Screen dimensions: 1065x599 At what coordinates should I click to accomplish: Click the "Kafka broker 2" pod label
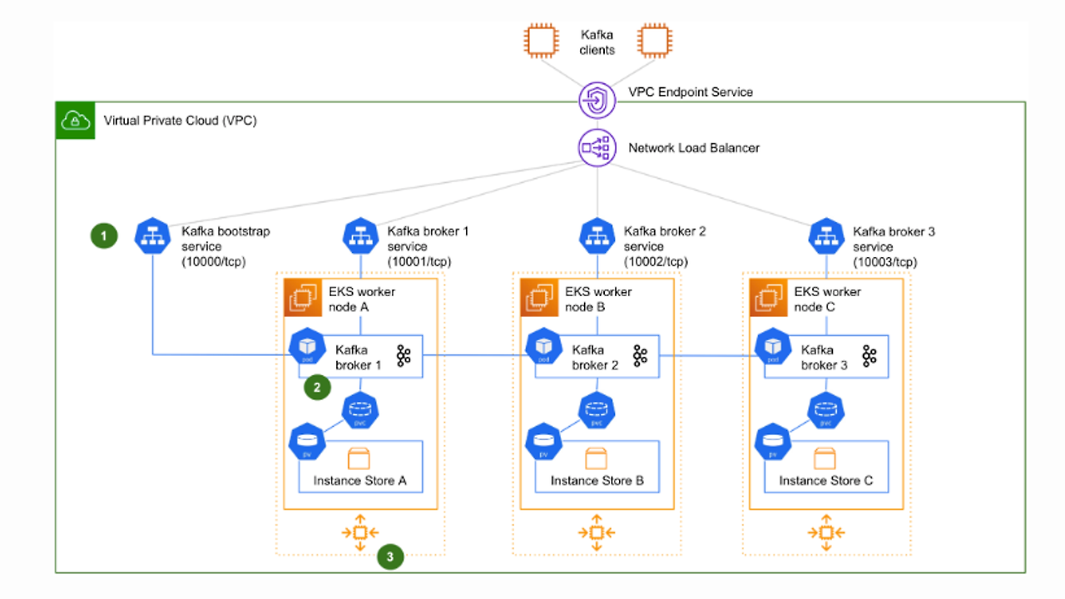click(x=595, y=358)
